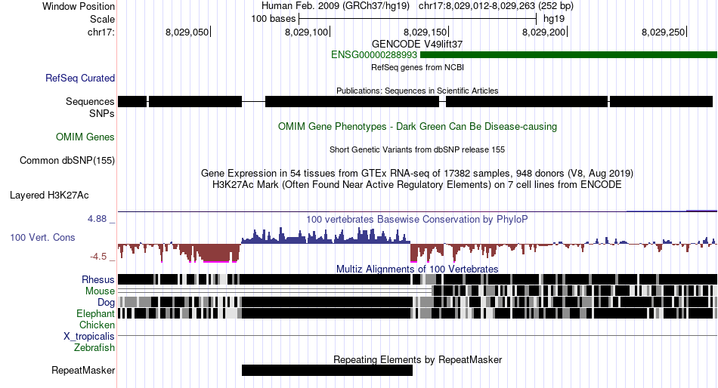
Task: Click the chr17: ruler label
Action: tap(101, 32)
